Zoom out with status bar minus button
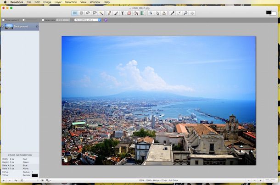The width and height of the screenshot is (280, 185). (249, 180)
